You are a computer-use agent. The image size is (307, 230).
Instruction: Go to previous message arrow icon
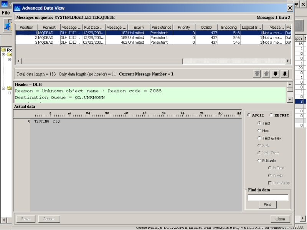266,74
